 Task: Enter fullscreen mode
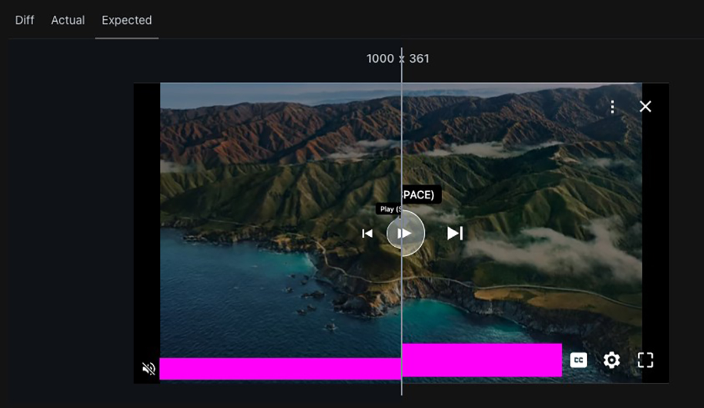click(645, 360)
